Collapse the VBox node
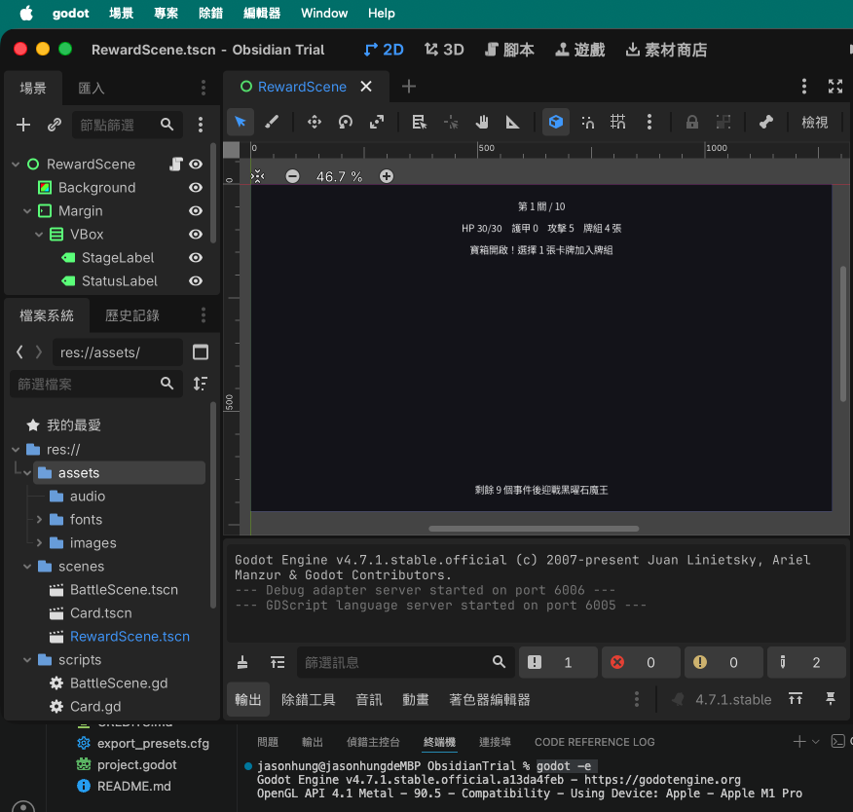Image resolution: width=853 pixels, height=812 pixels. click(x=39, y=234)
